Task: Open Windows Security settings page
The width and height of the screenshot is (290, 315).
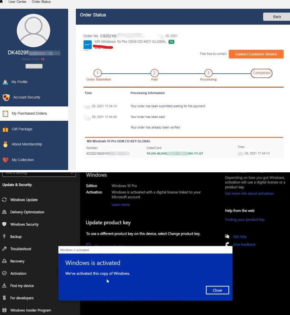Action: coord(24,224)
